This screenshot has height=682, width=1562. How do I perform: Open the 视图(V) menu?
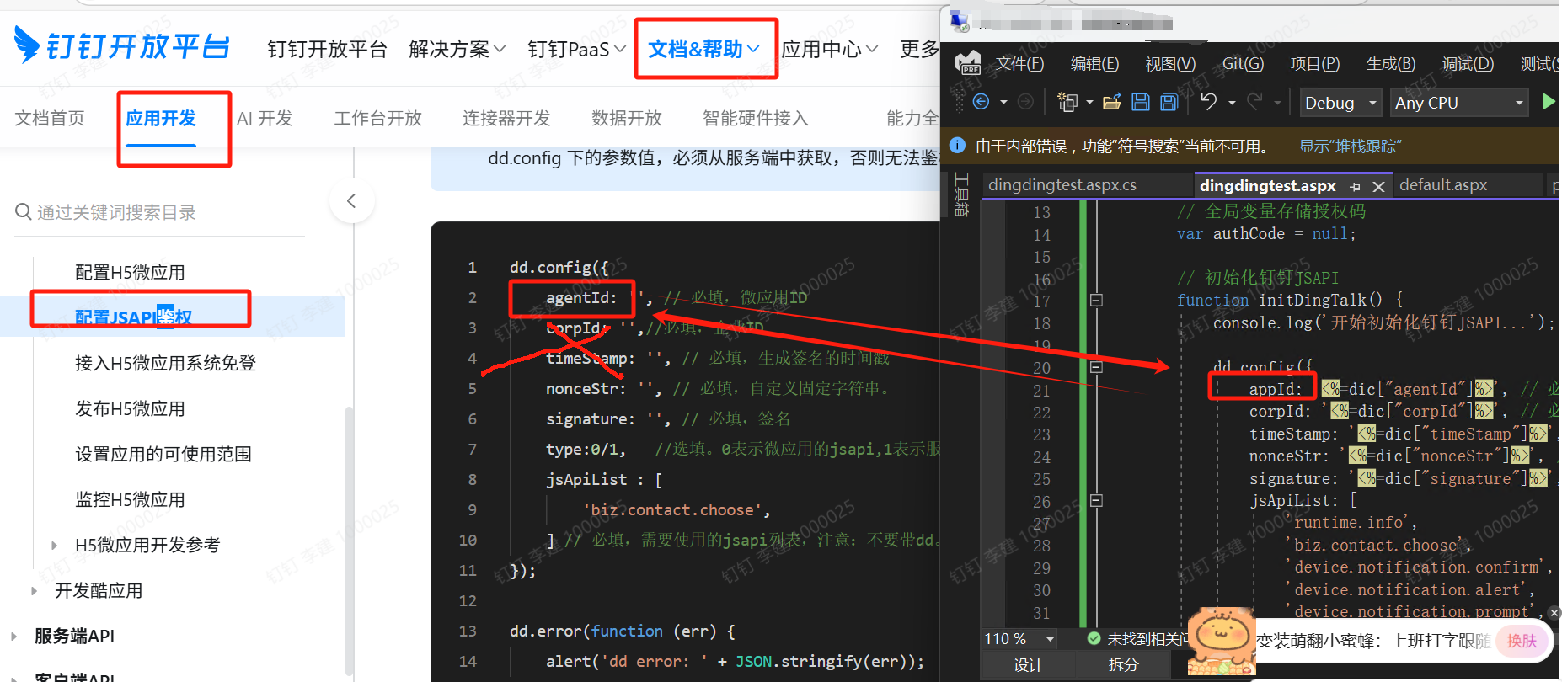[x=1170, y=63]
